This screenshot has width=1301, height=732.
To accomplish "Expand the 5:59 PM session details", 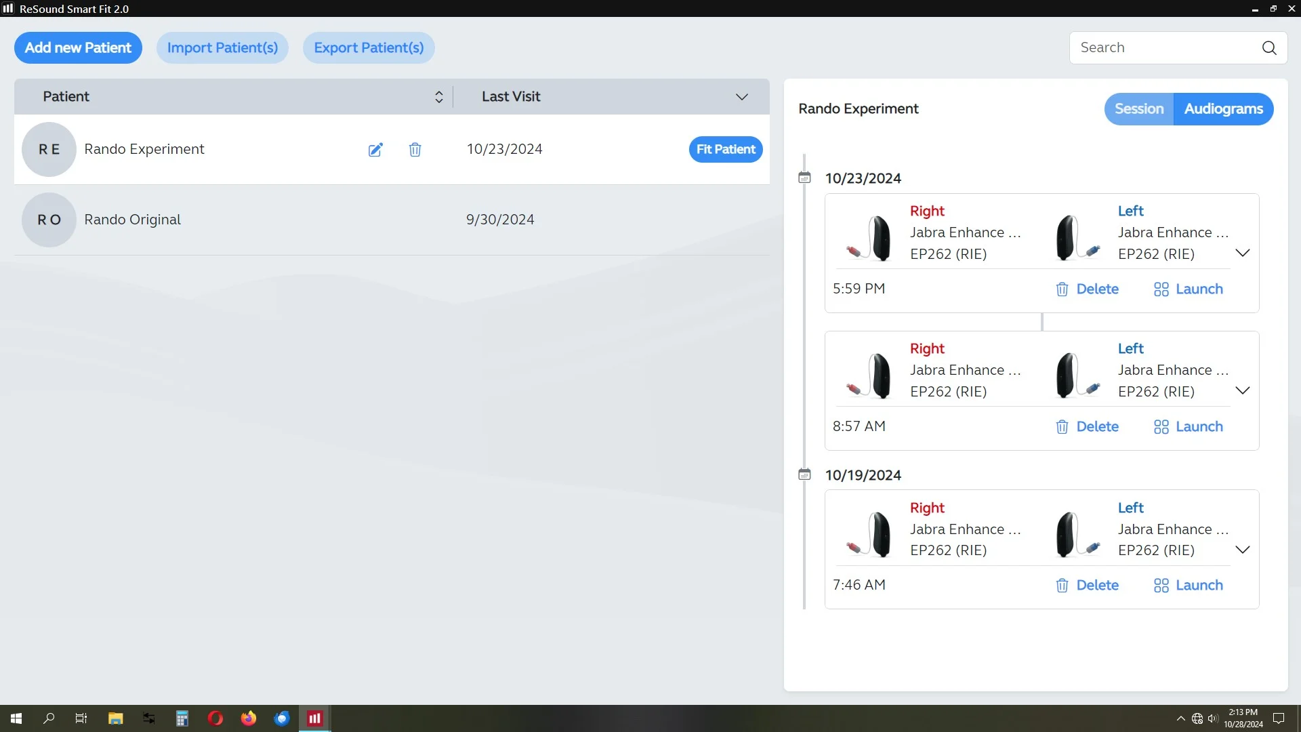I will [1242, 253].
